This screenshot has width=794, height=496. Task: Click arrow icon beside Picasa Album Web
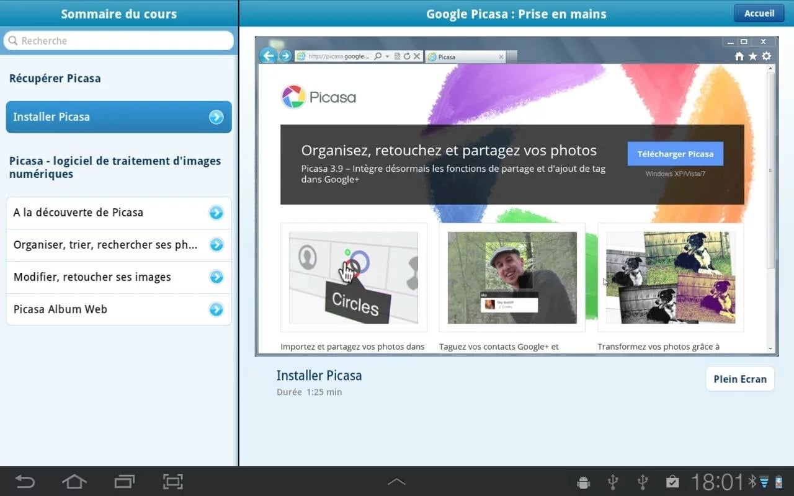(216, 309)
